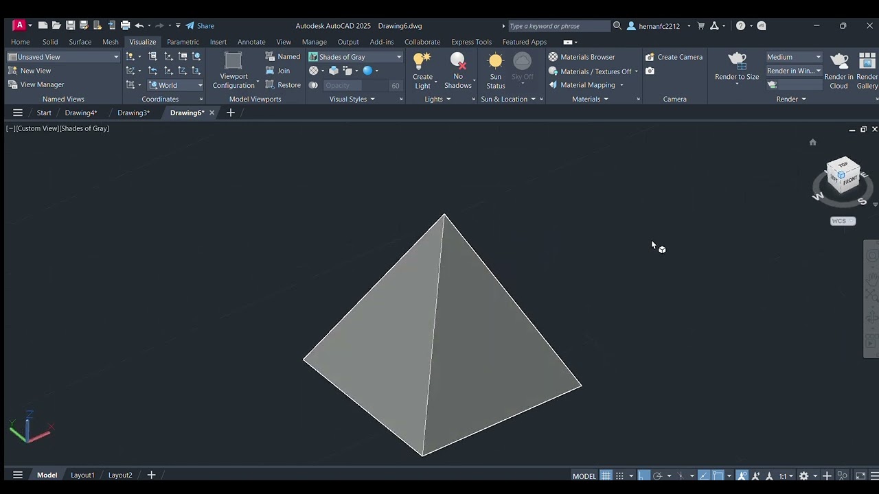This screenshot has width=879, height=494.
Task: Switch to the Home ribbon tab
Action: 21,42
